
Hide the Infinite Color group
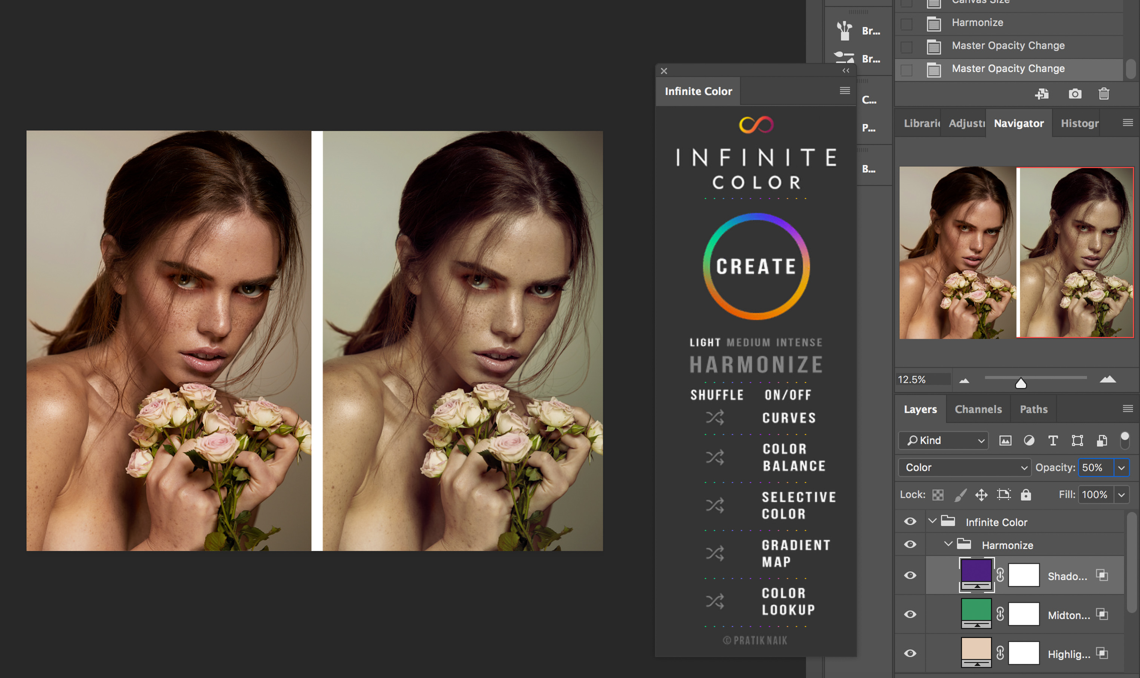910,521
